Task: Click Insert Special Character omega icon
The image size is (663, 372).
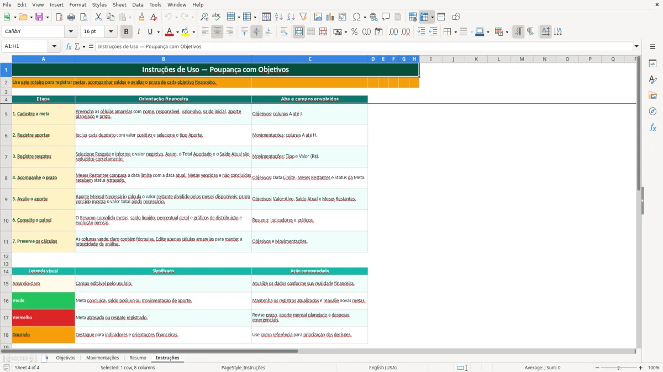Action: coord(356,17)
